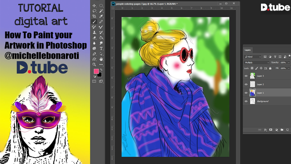Open the pink foreground color swatch
Image resolution: width=291 pixels, height=164 pixels.
point(96,71)
